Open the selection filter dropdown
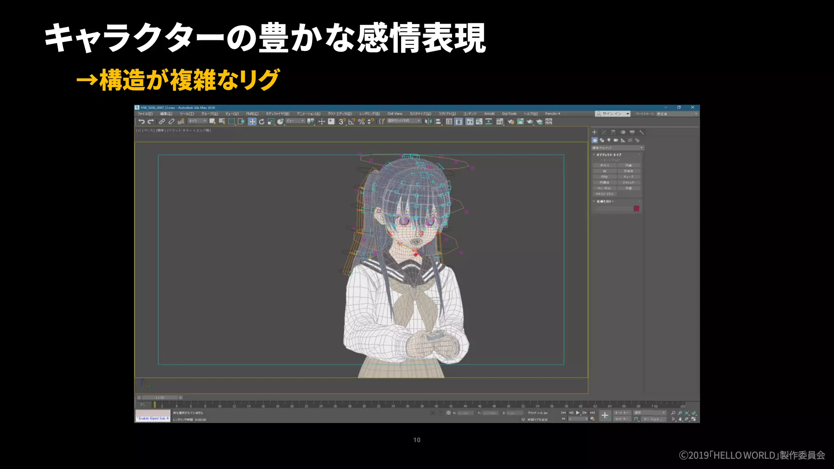Image resolution: width=834 pixels, height=469 pixels. coord(197,121)
